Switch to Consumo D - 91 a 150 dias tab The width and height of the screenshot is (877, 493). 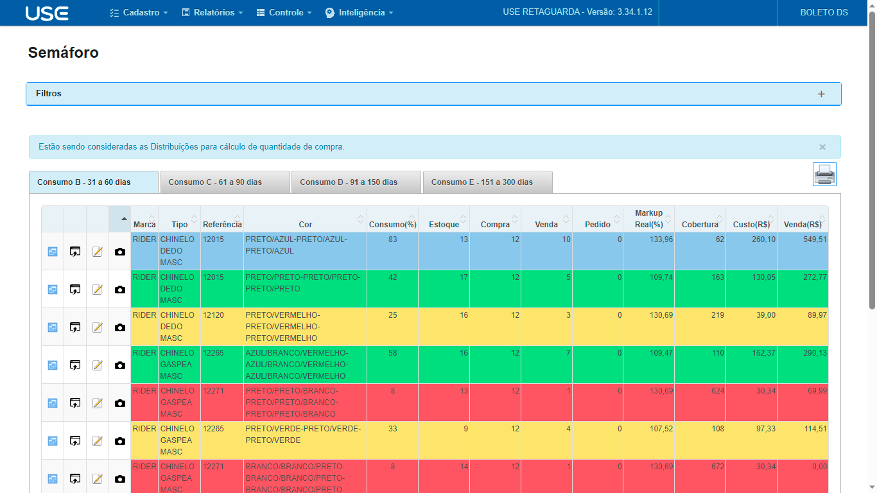point(356,182)
